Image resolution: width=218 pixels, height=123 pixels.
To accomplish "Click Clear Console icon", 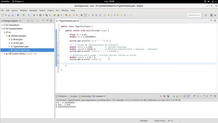I will coord(174,96).
